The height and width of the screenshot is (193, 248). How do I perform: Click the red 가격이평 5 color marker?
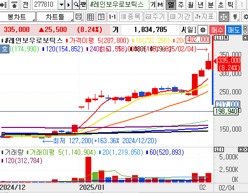(67, 41)
